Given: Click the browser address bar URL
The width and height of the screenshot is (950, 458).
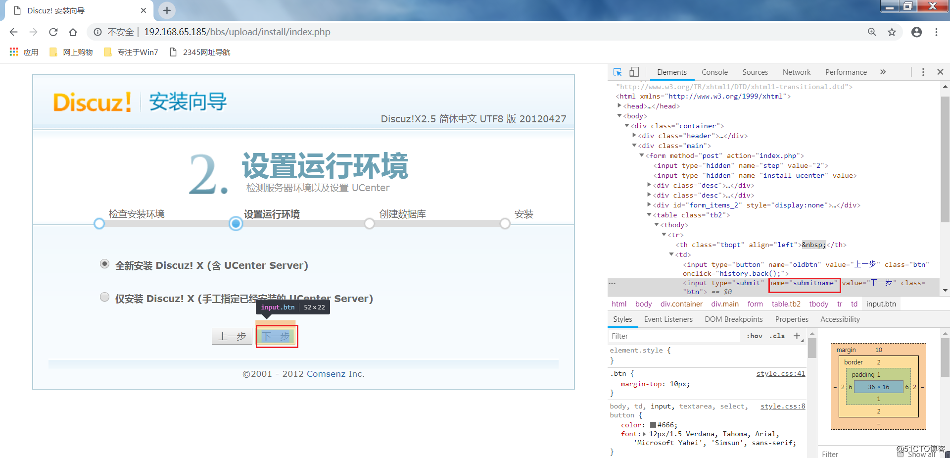Looking at the screenshot, I should click(237, 32).
